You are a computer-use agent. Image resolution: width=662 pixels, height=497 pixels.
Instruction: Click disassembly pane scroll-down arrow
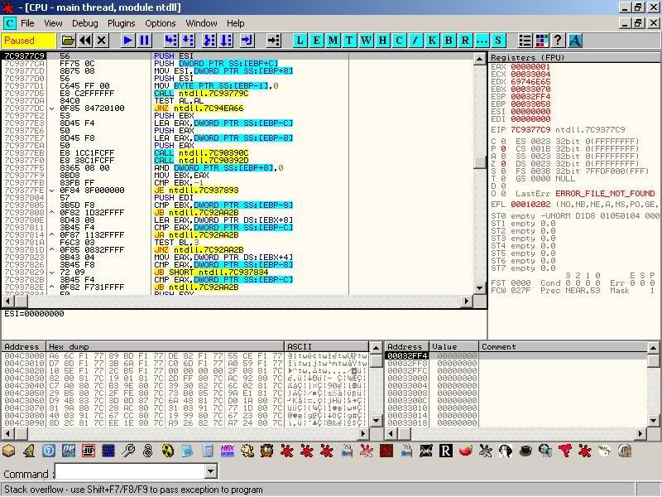click(x=480, y=289)
